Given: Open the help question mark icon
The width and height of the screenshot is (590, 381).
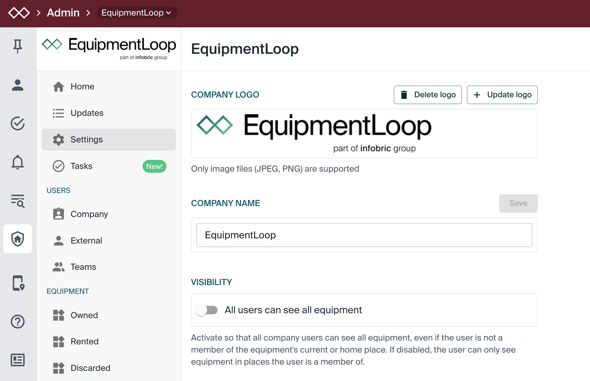Looking at the screenshot, I should point(18,321).
